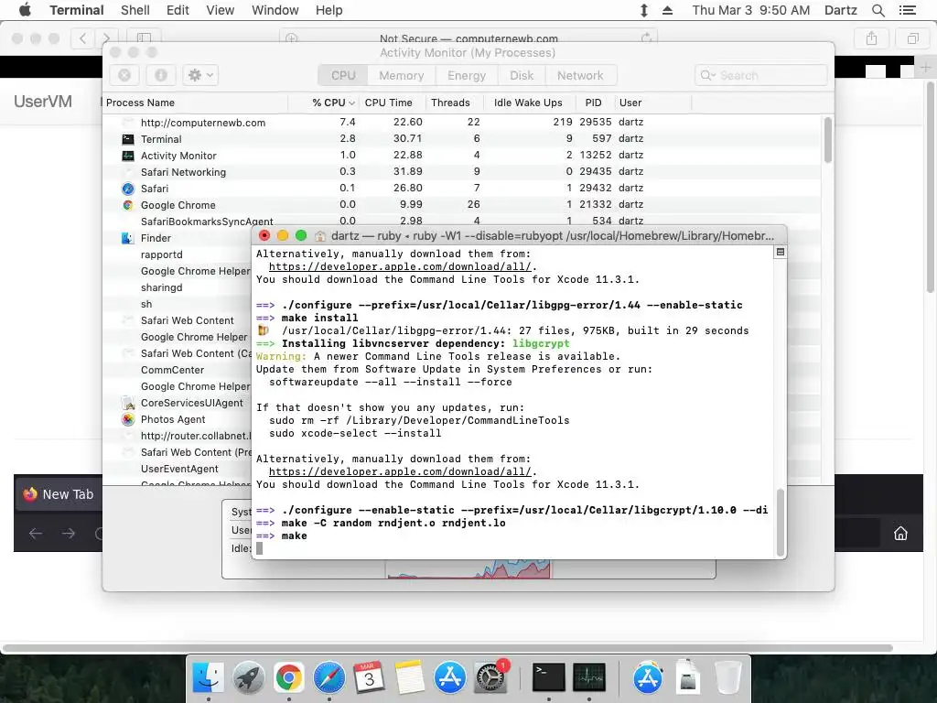This screenshot has height=703, width=937.
Task: Select the Photos Agent process row
Action: pos(177,419)
